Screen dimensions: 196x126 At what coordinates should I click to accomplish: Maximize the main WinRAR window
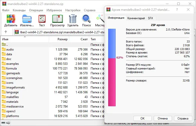[178, 4]
